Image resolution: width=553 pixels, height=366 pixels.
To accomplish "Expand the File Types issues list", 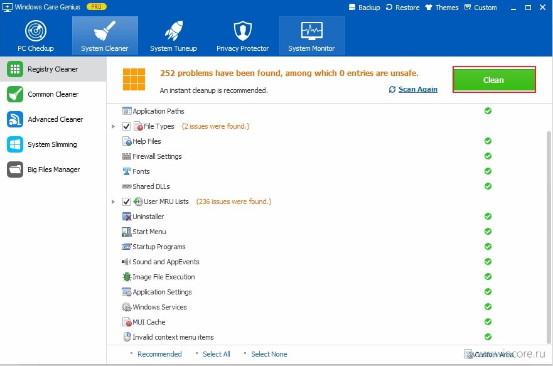I will point(113,126).
